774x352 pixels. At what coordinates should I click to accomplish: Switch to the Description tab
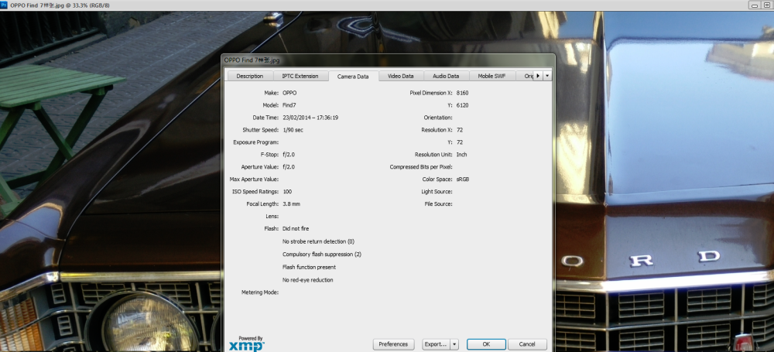point(249,77)
